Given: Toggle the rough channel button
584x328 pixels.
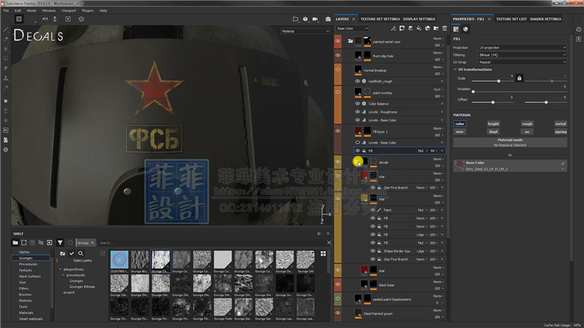Looking at the screenshot, I should [526, 124].
